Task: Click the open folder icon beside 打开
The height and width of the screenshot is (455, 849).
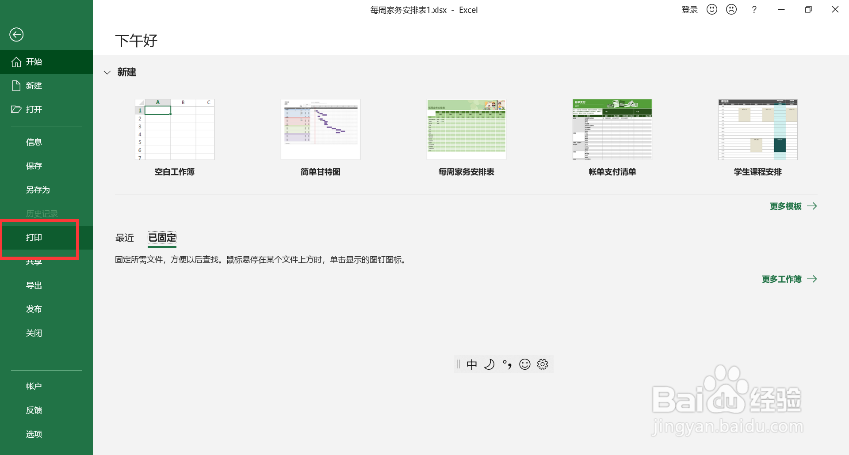Action: (16, 109)
